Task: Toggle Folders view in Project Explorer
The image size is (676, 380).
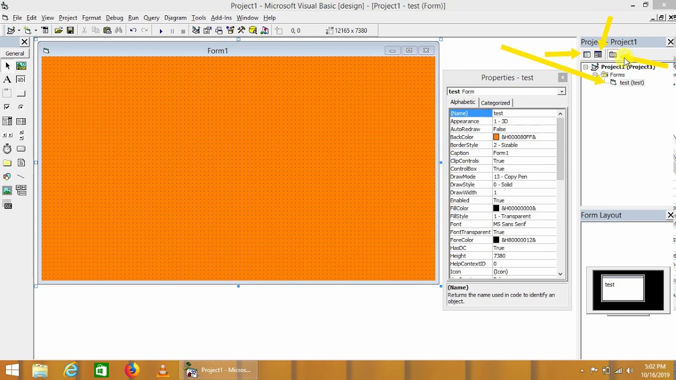Action: click(x=613, y=54)
